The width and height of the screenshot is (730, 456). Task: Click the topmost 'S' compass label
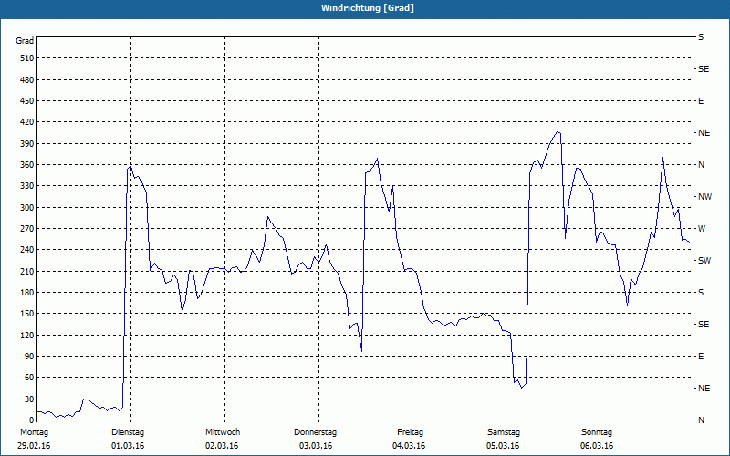pyautogui.click(x=701, y=37)
